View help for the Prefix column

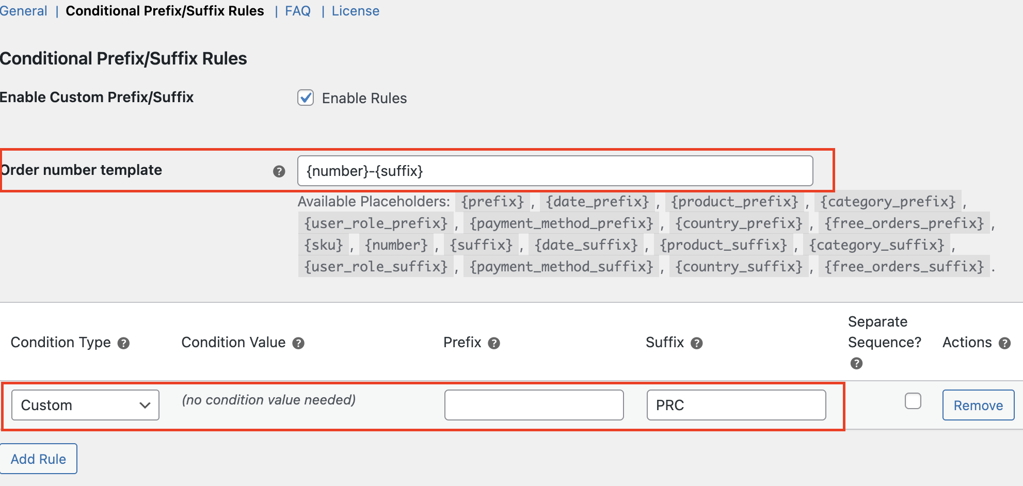[493, 343]
